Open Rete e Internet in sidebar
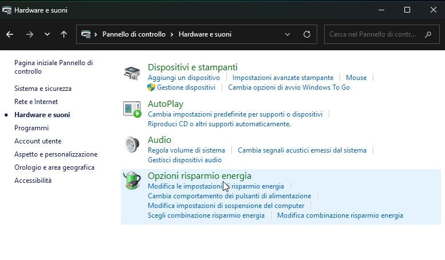Screen dimensions: 445x260 coord(36,102)
